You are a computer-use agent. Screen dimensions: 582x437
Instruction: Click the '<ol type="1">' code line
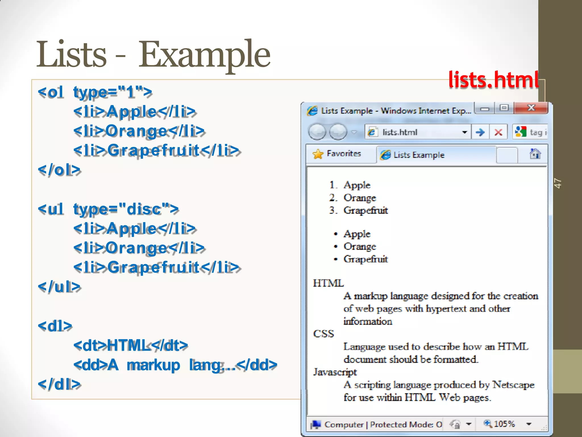[x=95, y=92]
